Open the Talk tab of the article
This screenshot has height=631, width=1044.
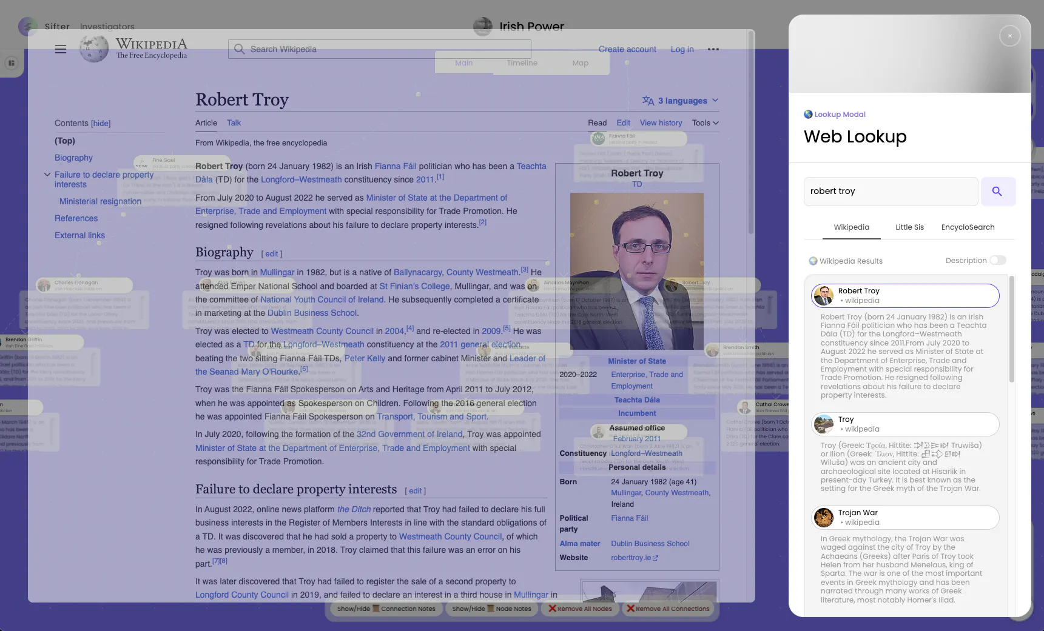click(234, 123)
